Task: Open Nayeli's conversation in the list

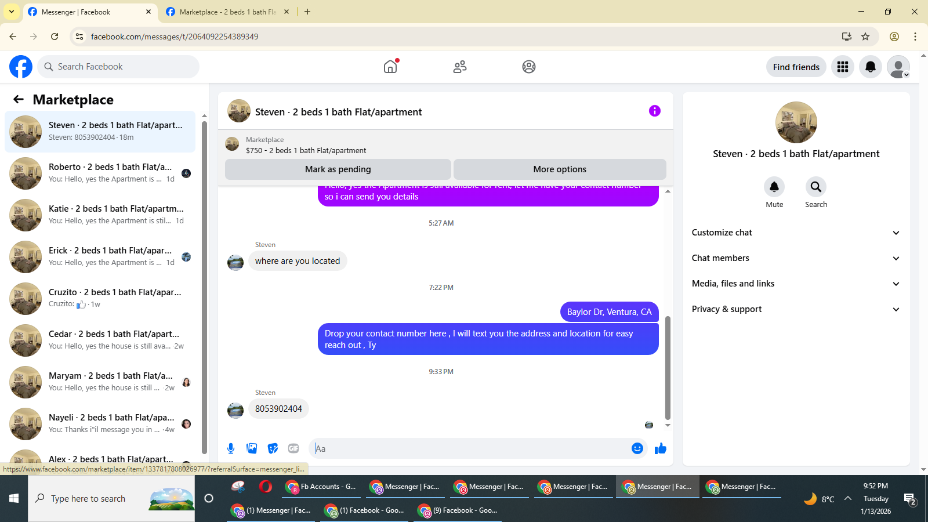Action: tap(100, 424)
